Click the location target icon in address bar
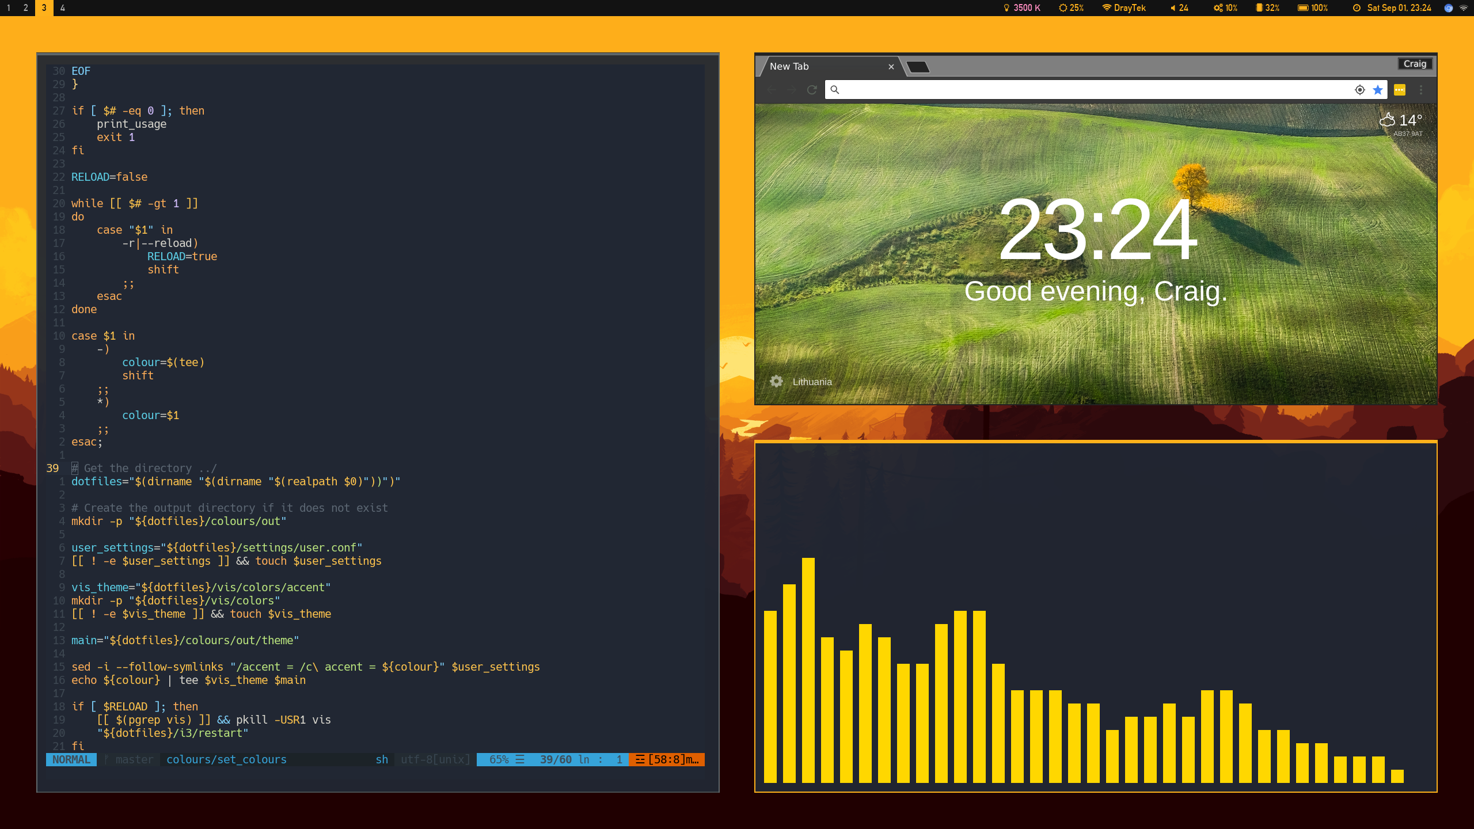This screenshot has width=1474, height=829. coord(1359,90)
